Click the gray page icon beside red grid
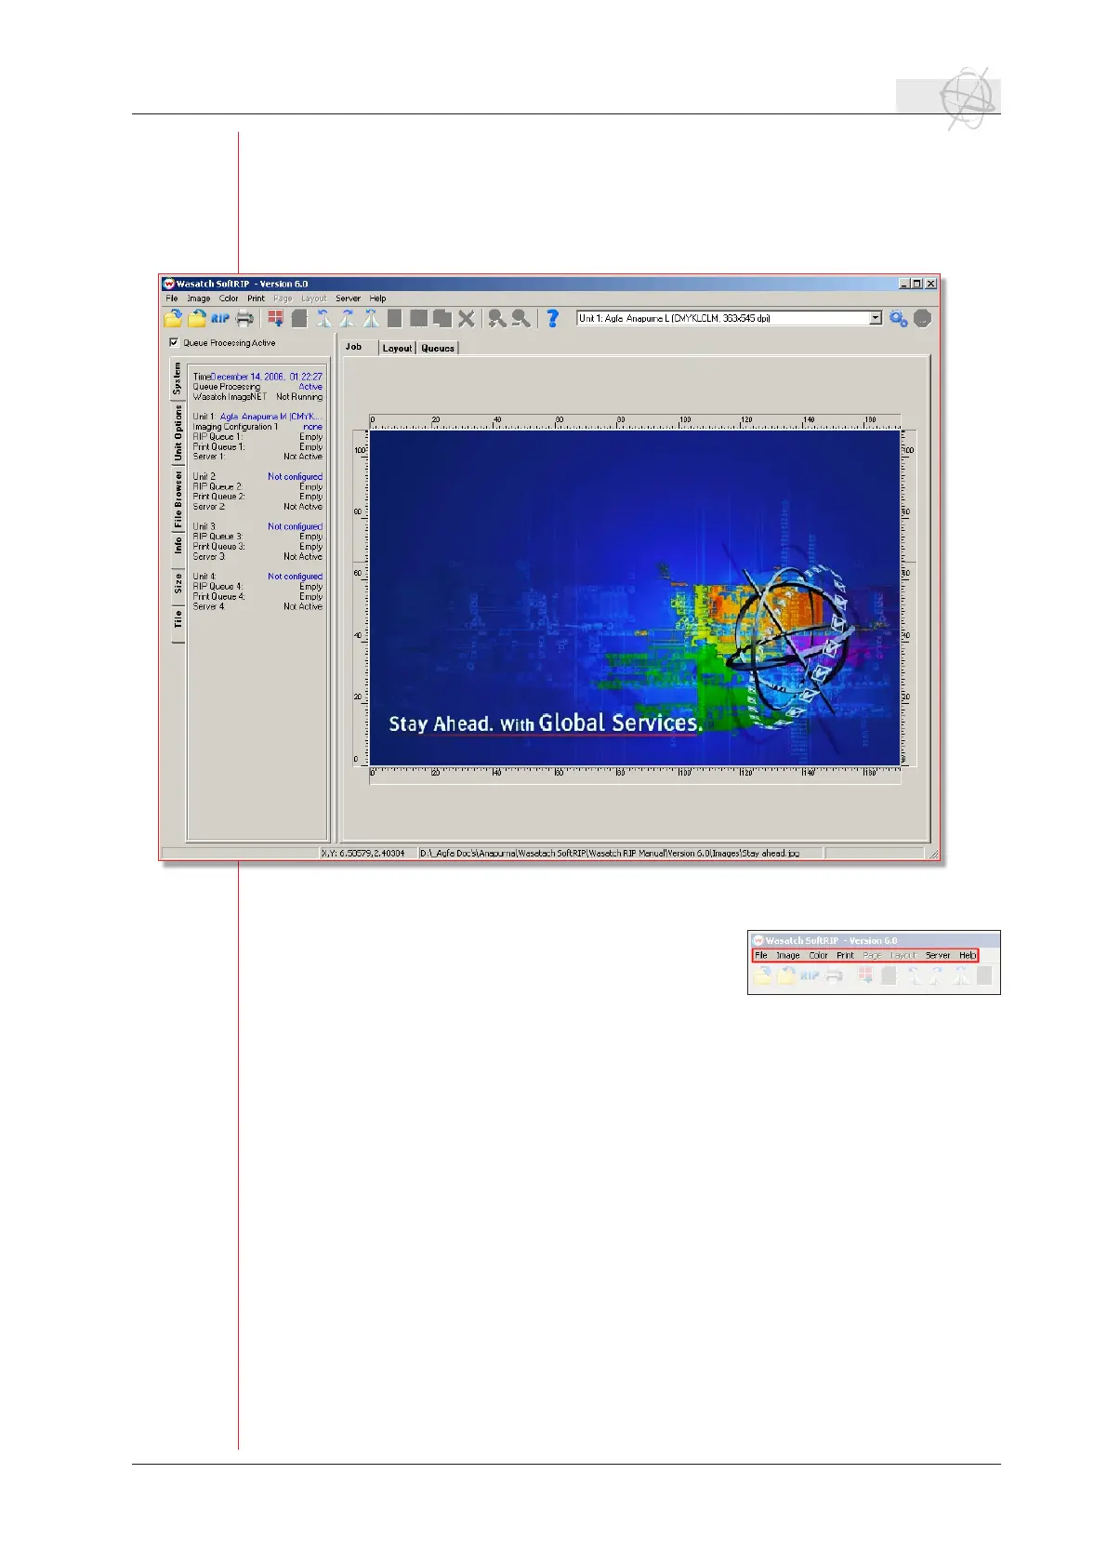 point(299,318)
